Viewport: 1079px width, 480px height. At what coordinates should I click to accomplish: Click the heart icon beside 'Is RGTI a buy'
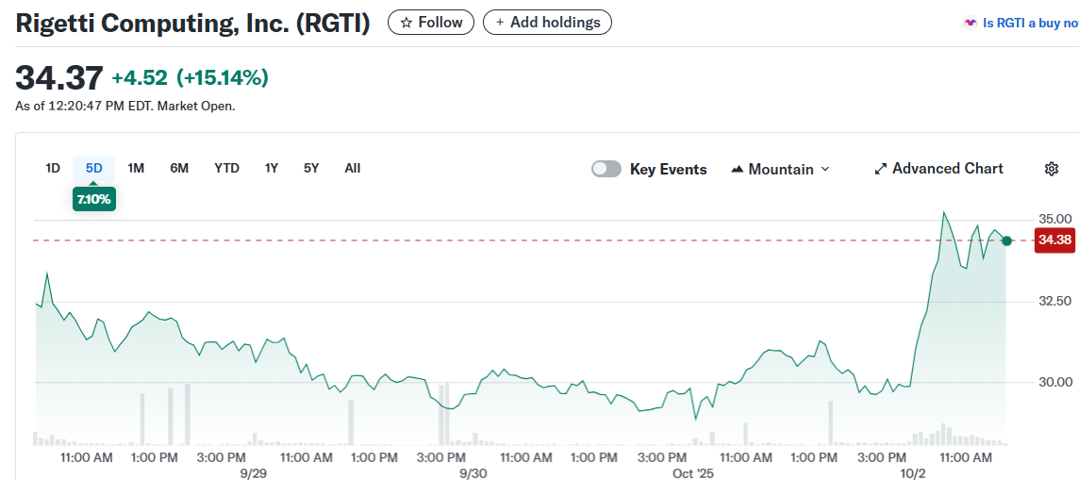(970, 23)
